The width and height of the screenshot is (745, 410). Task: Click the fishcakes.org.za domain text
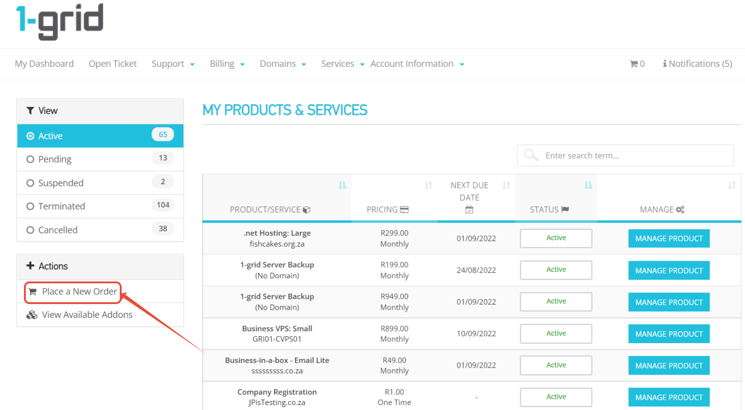[x=277, y=244]
